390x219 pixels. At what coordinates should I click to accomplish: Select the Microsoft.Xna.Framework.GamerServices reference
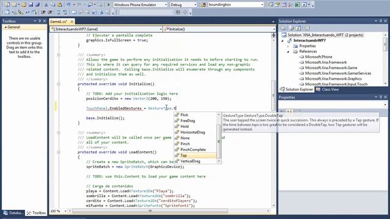(x=338, y=73)
